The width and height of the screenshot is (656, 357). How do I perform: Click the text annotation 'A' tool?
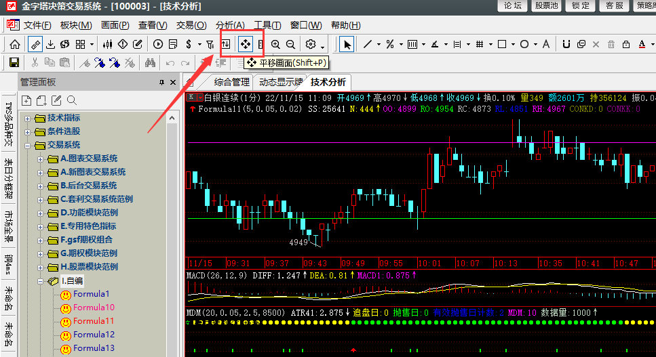pos(545,44)
